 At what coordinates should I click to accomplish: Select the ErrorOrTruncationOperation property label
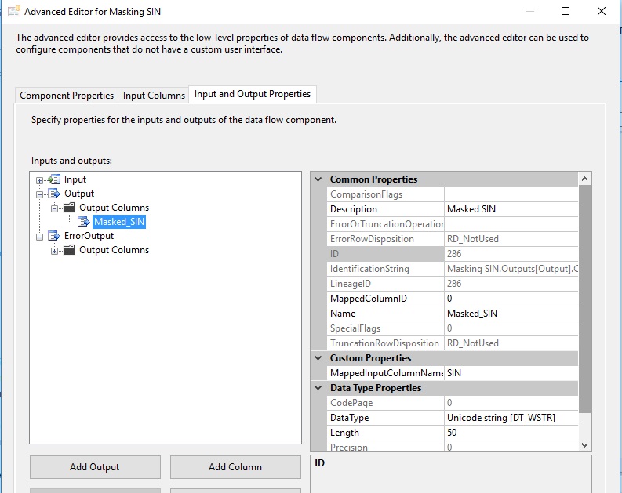click(387, 224)
